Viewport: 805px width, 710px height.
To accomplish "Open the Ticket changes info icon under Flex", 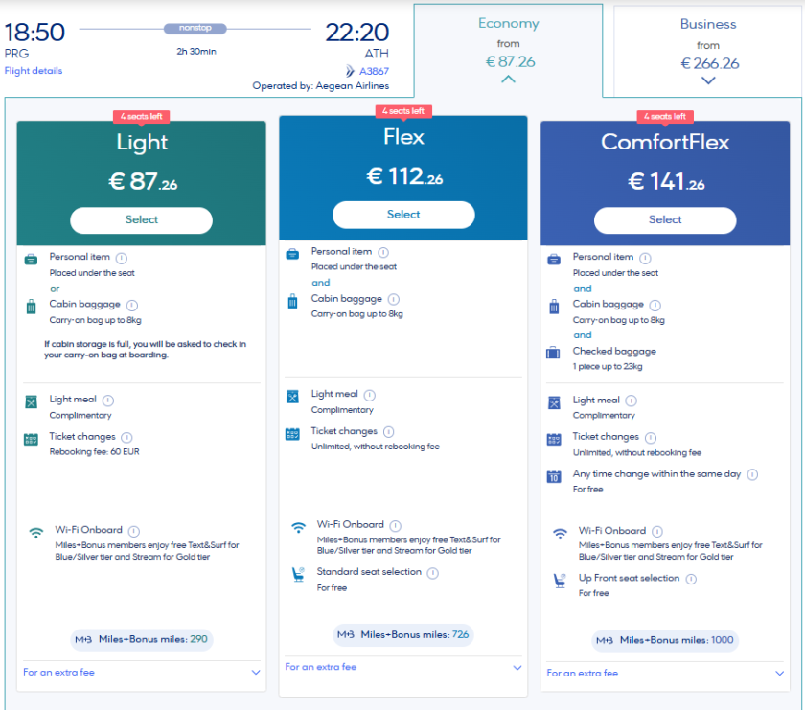I will point(389,431).
